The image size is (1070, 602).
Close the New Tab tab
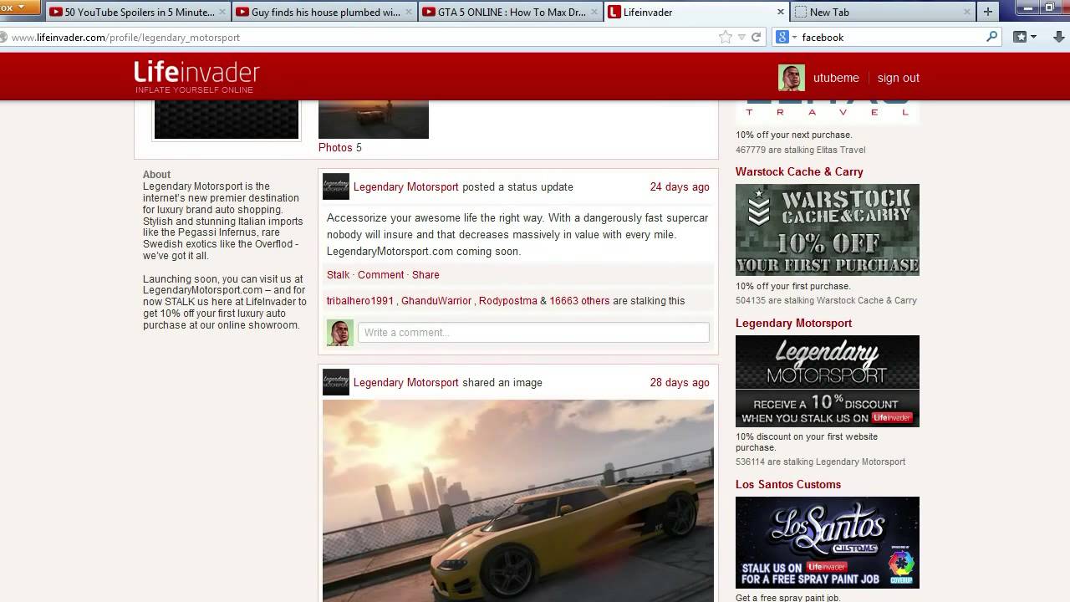[966, 12]
